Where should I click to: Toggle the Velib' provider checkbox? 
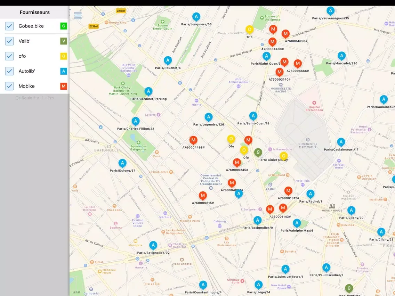9,41
